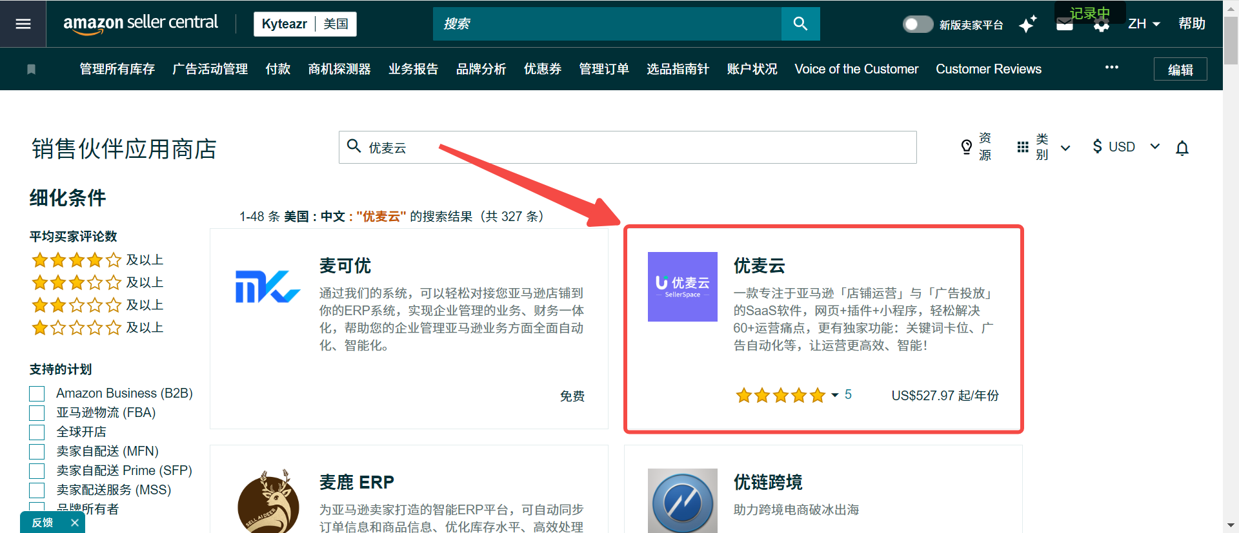Click the sparkle AI assistant icon
The height and width of the screenshot is (533, 1239).
tap(1027, 24)
